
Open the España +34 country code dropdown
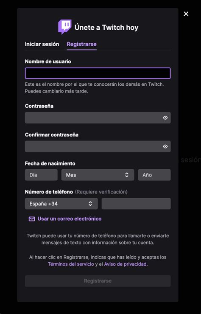(x=61, y=204)
